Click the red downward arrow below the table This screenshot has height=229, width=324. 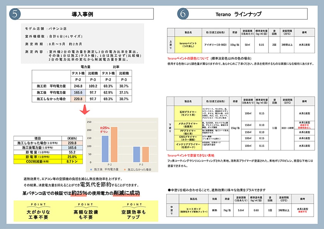coord(84,109)
